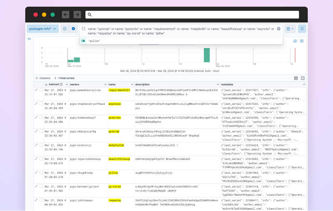333x211 pixels.
Task: Click the shorter green bar after Mar 27 start
Action: click(71, 61)
